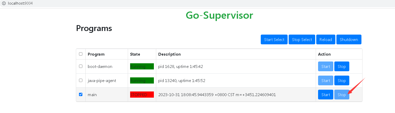395x113 pixels.
Task: Check the java-pipe-agent row checkbox
Action: [81, 80]
